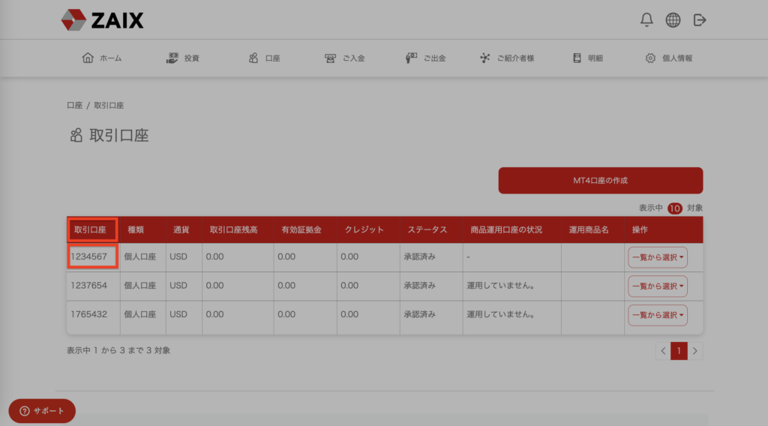
Task: Expand 一覧から選択 dropdown for account 1765432
Action: [658, 315]
